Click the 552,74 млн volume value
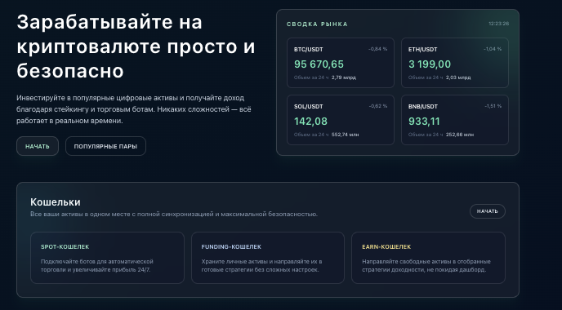The image size is (562, 310). (345, 135)
